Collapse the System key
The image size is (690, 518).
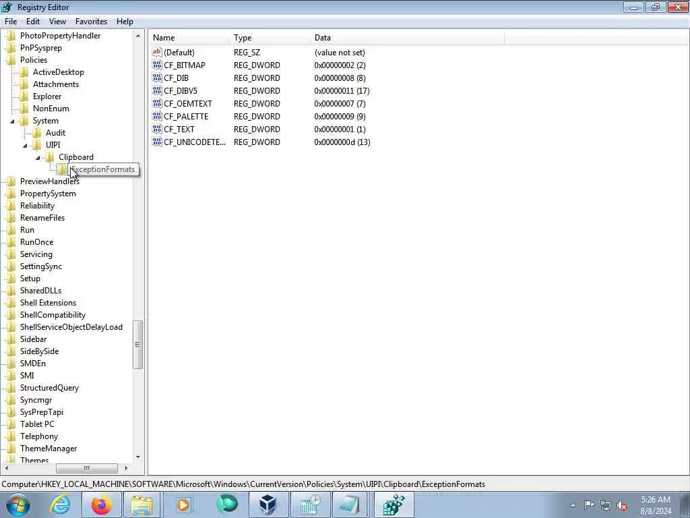click(x=12, y=121)
